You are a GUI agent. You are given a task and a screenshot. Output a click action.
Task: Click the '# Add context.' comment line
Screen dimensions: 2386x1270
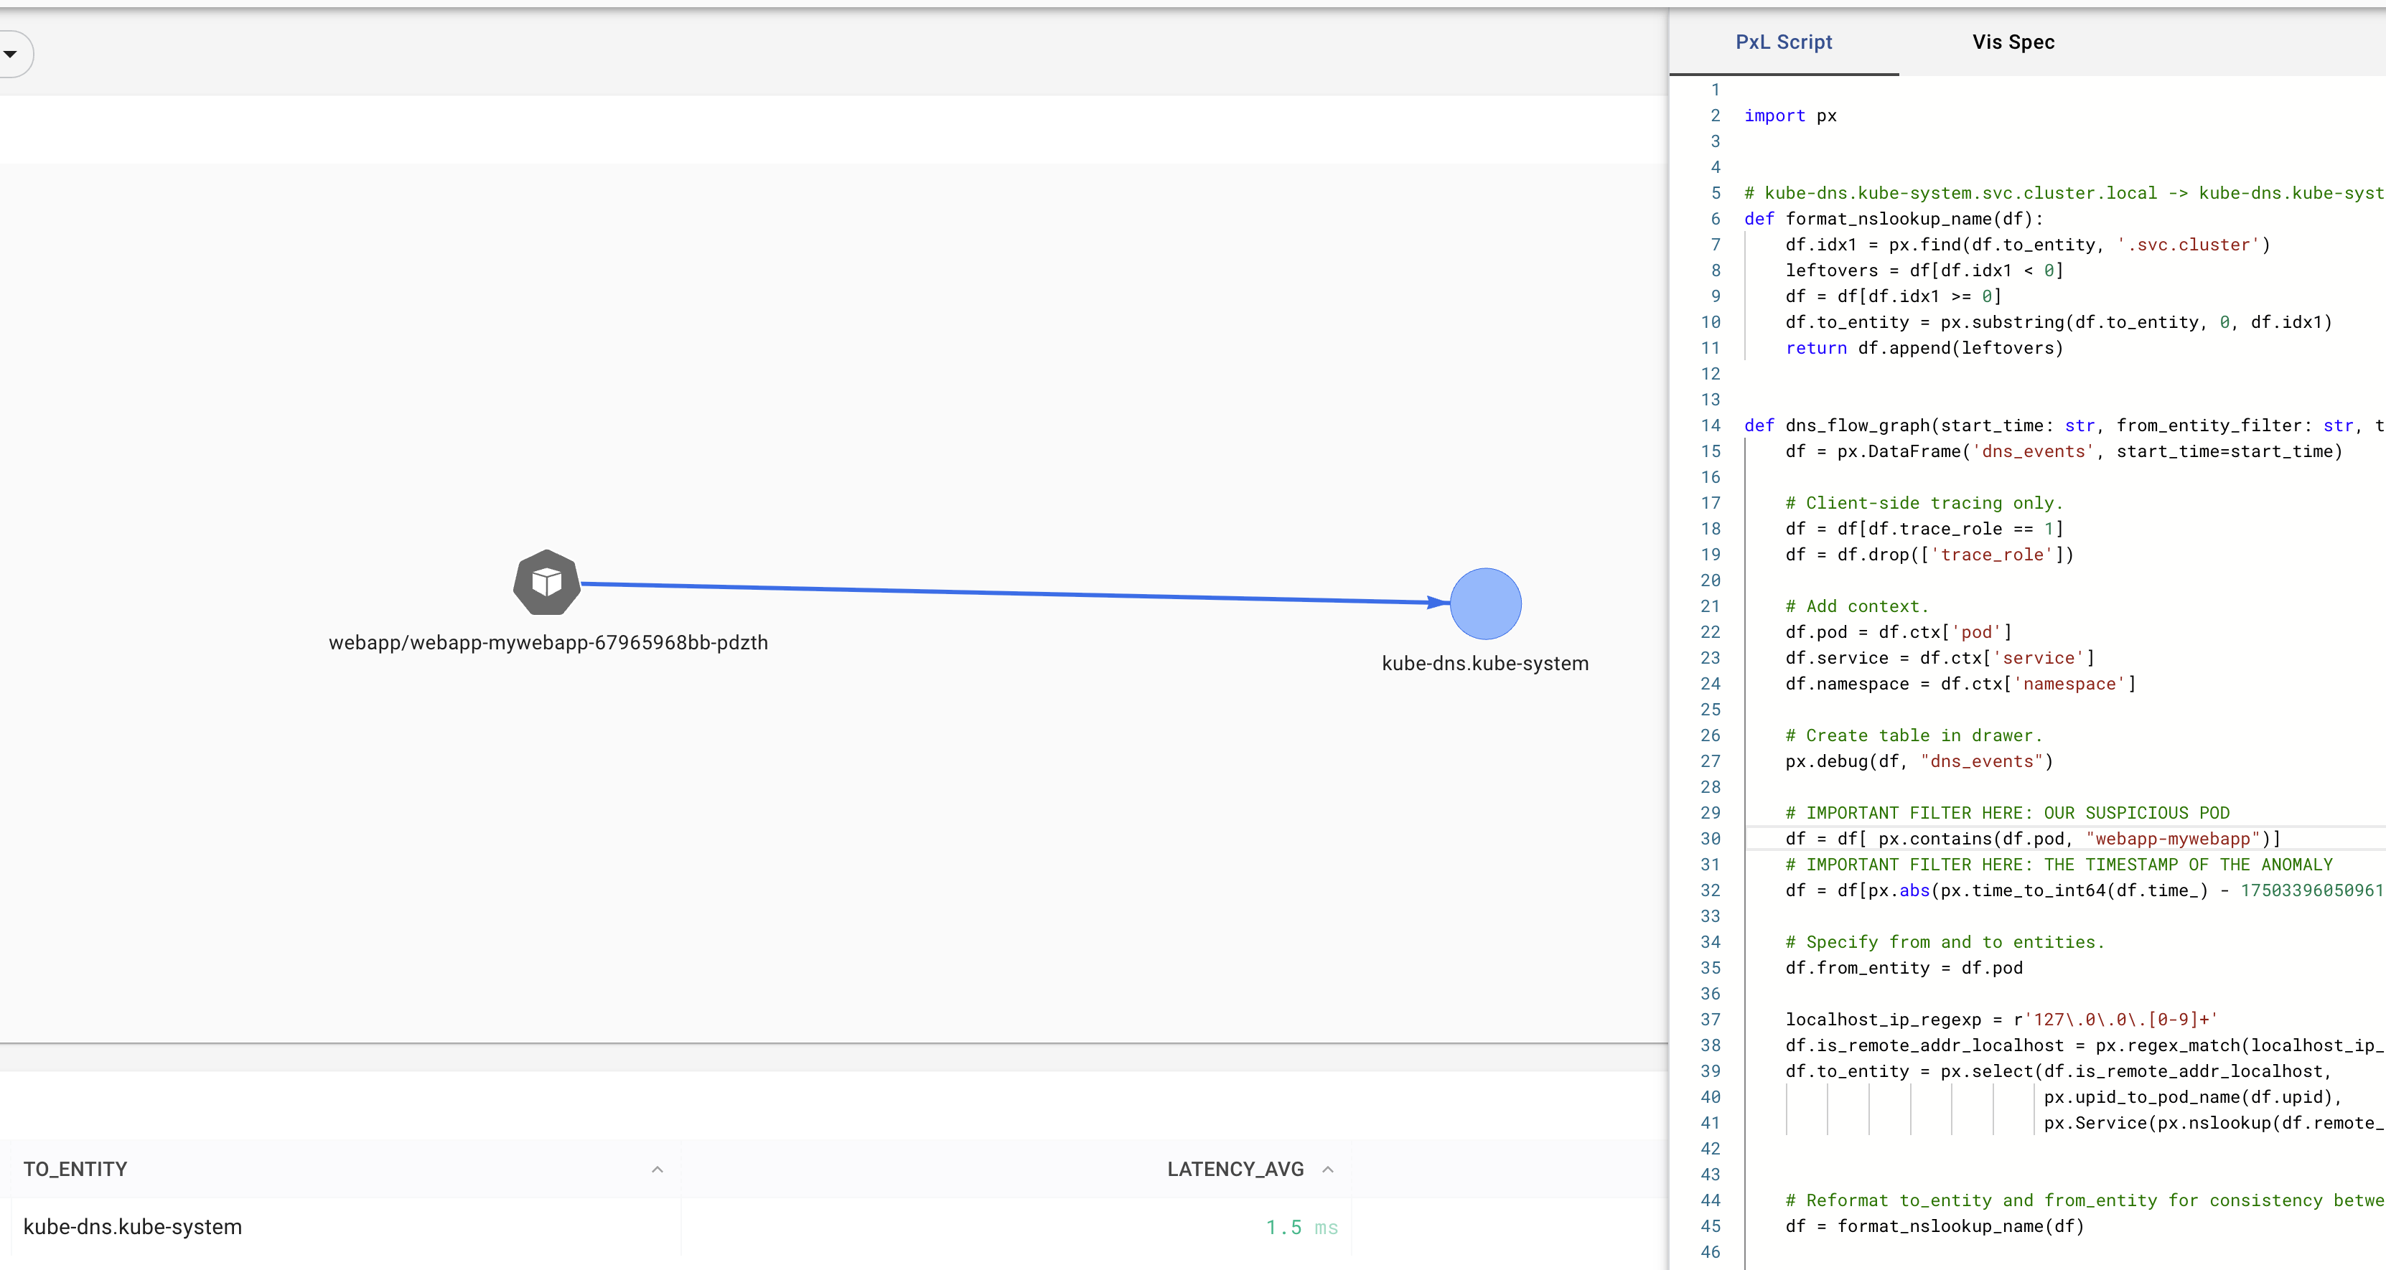[x=1856, y=606]
